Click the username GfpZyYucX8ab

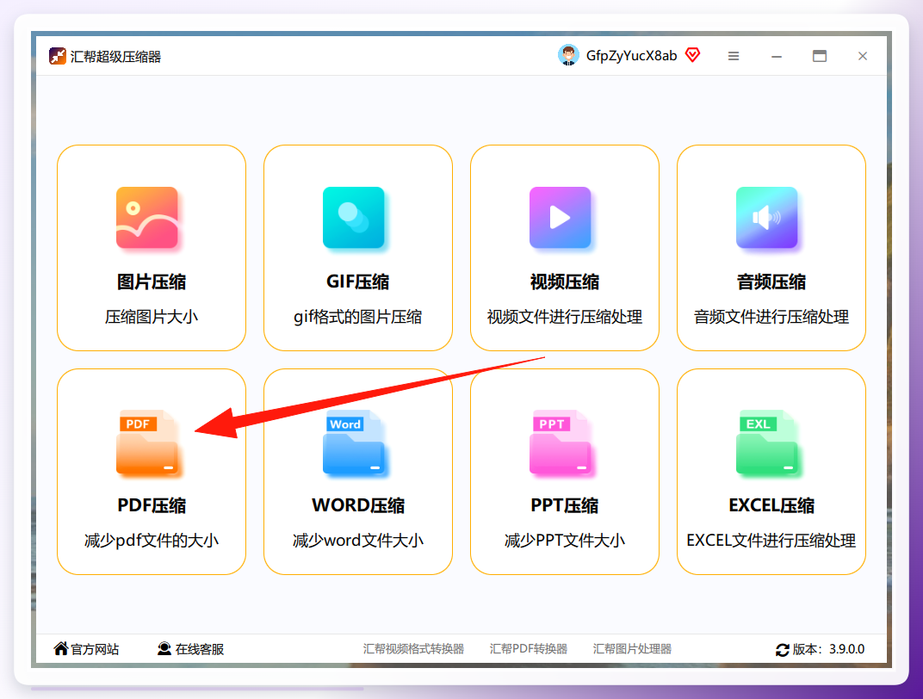click(x=632, y=56)
